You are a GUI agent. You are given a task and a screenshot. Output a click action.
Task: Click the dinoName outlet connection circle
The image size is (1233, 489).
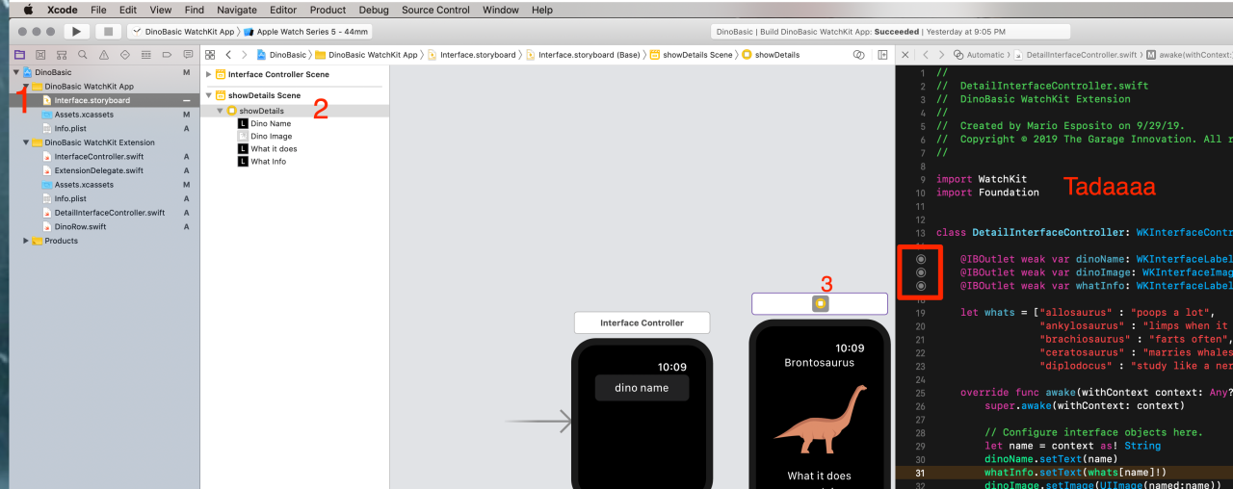[x=921, y=259]
